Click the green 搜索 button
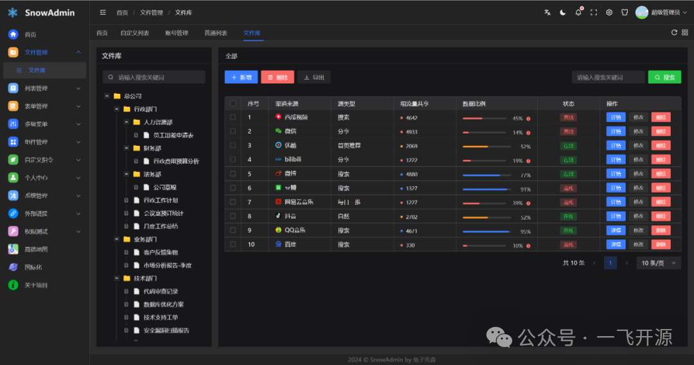The width and height of the screenshot is (694, 365). click(x=664, y=77)
